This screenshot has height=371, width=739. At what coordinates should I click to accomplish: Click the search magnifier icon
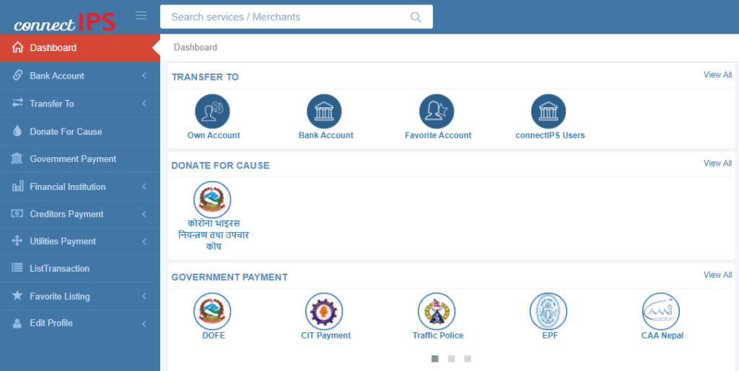coord(416,17)
